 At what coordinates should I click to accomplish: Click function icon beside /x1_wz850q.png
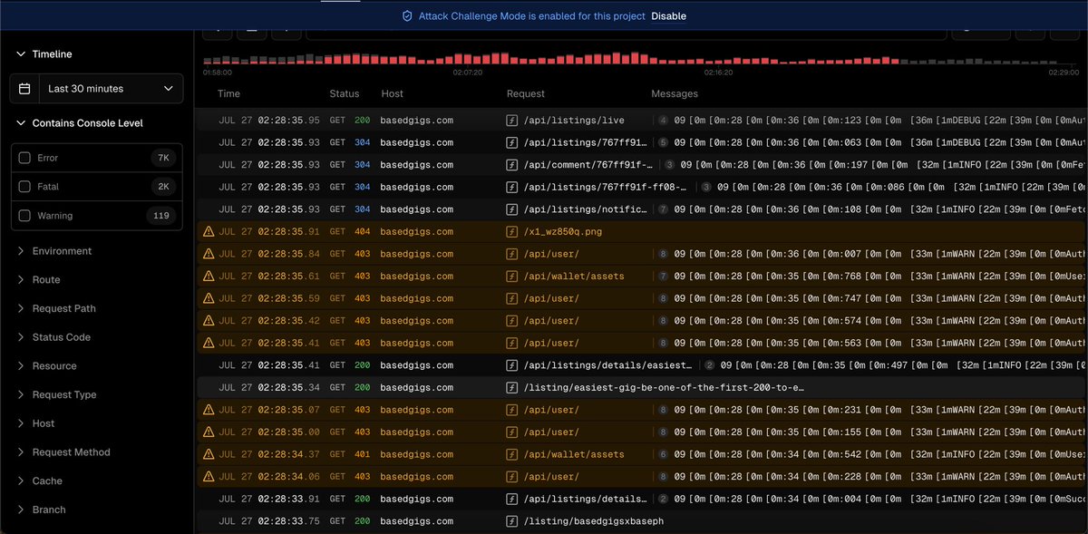[x=512, y=232]
